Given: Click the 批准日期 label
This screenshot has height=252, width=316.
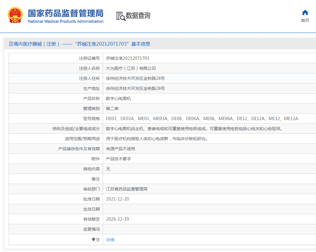Looking at the screenshot, I should pos(92,199).
